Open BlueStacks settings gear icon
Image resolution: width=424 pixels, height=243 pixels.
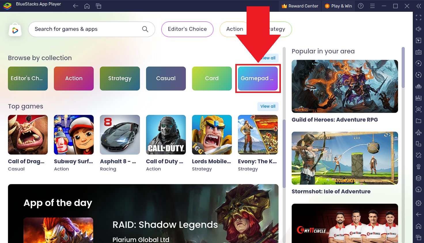419,203
